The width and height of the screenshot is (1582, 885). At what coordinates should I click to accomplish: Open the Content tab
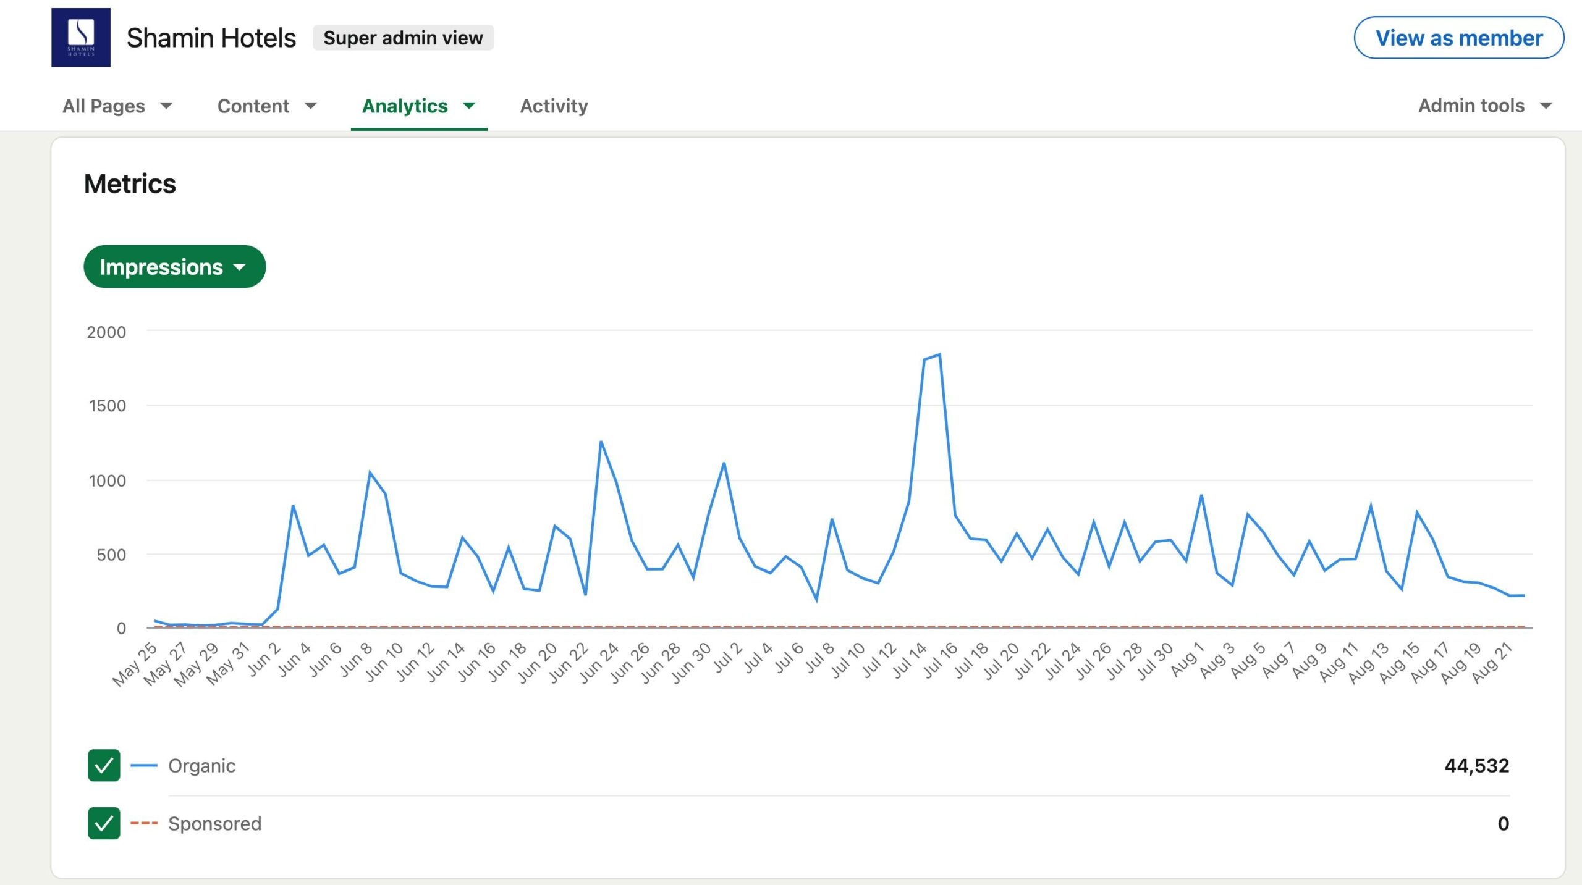(x=253, y=106)
